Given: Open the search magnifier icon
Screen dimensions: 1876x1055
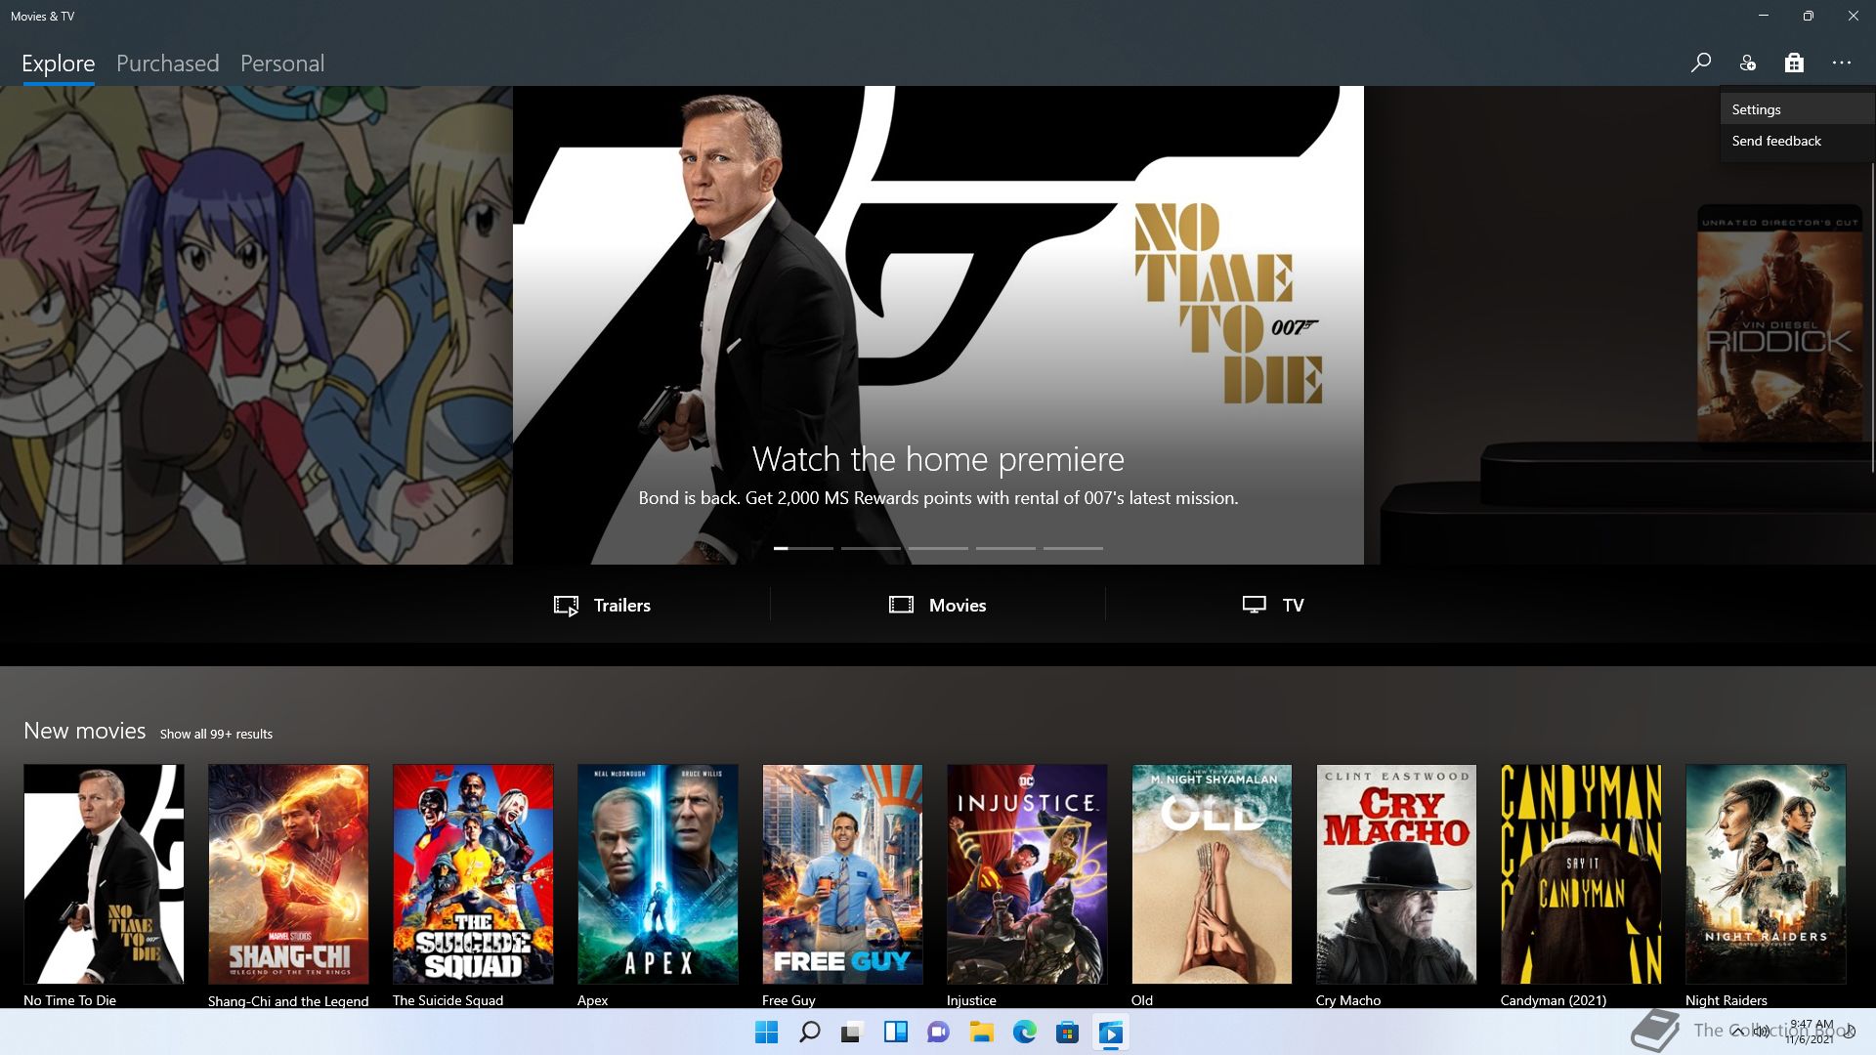Looking at the screenshot, I should click(1700, 63).
